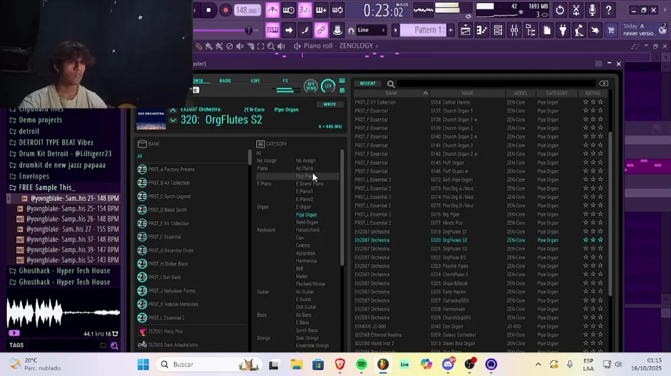Select the Reed Organ category
Screen dimensions: 671x376
click(307, 222)
